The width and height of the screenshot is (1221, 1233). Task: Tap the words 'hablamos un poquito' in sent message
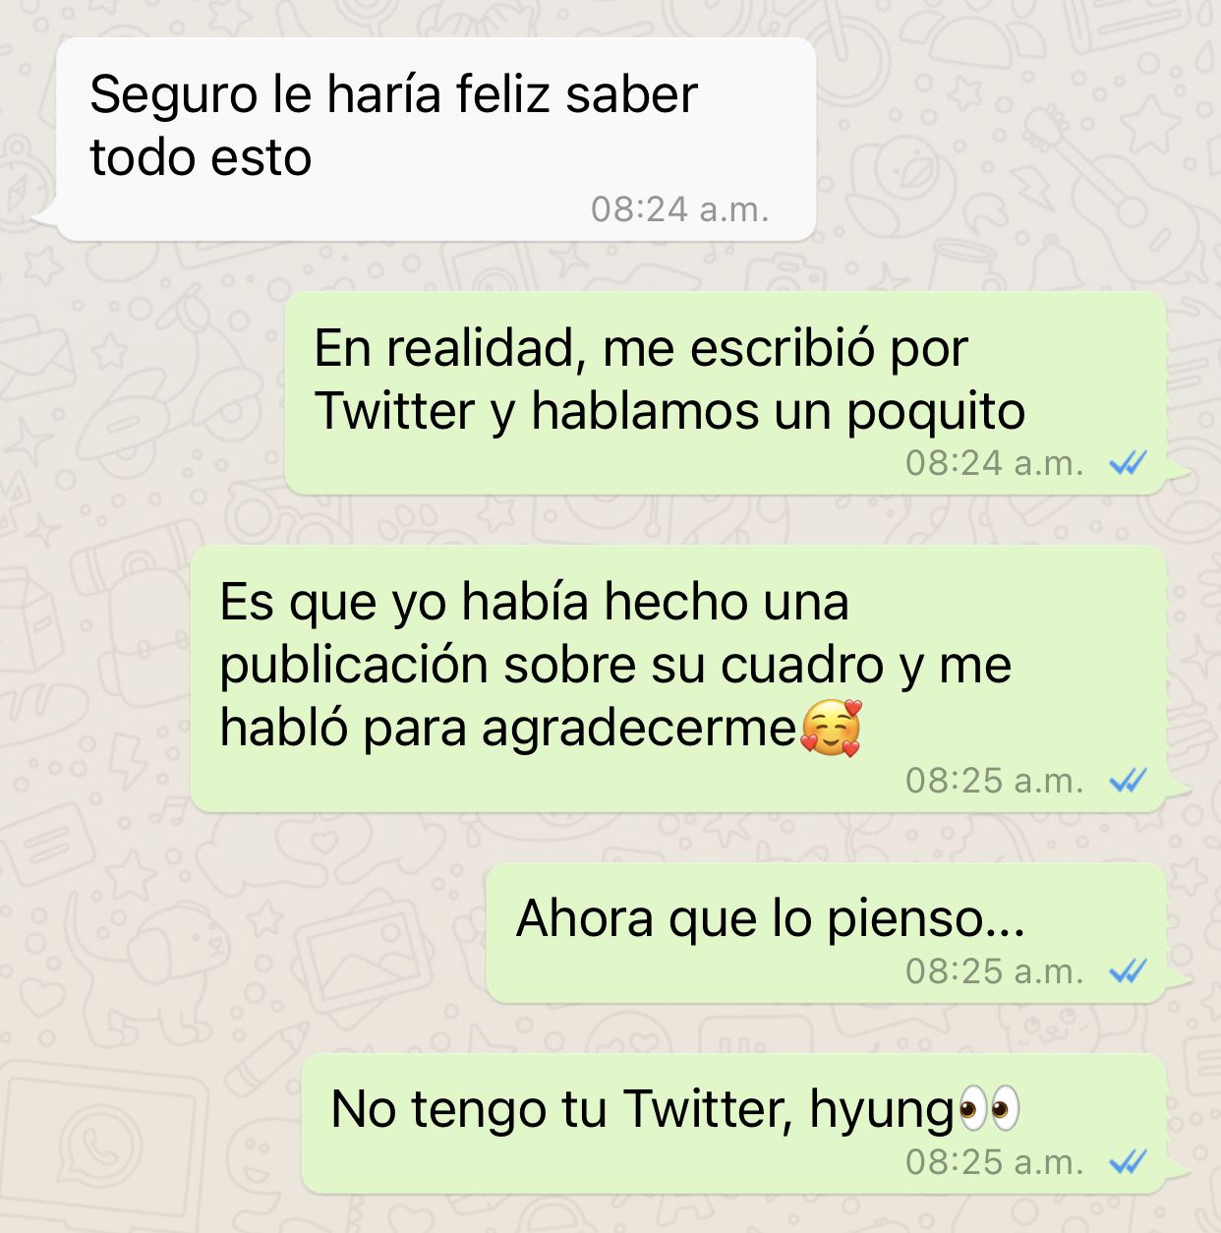(x=778, y=411)
